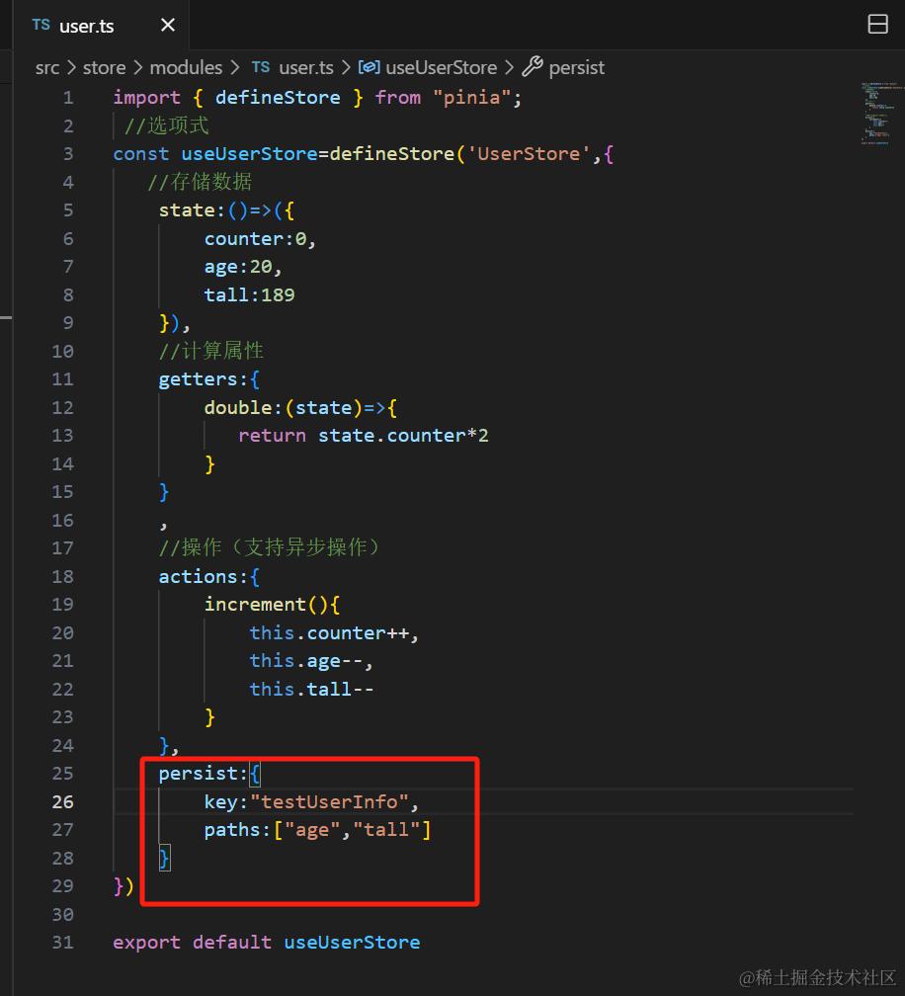Click the "pinia" import string

click(471, 98)
